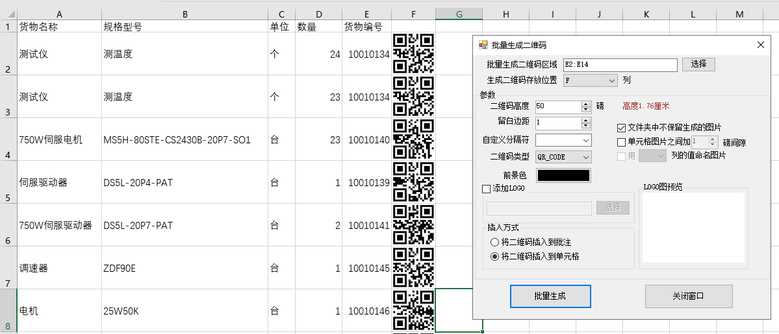Click the 选择 button beside range field
This screenshot has width=779, height=334.
pos(698,64)
